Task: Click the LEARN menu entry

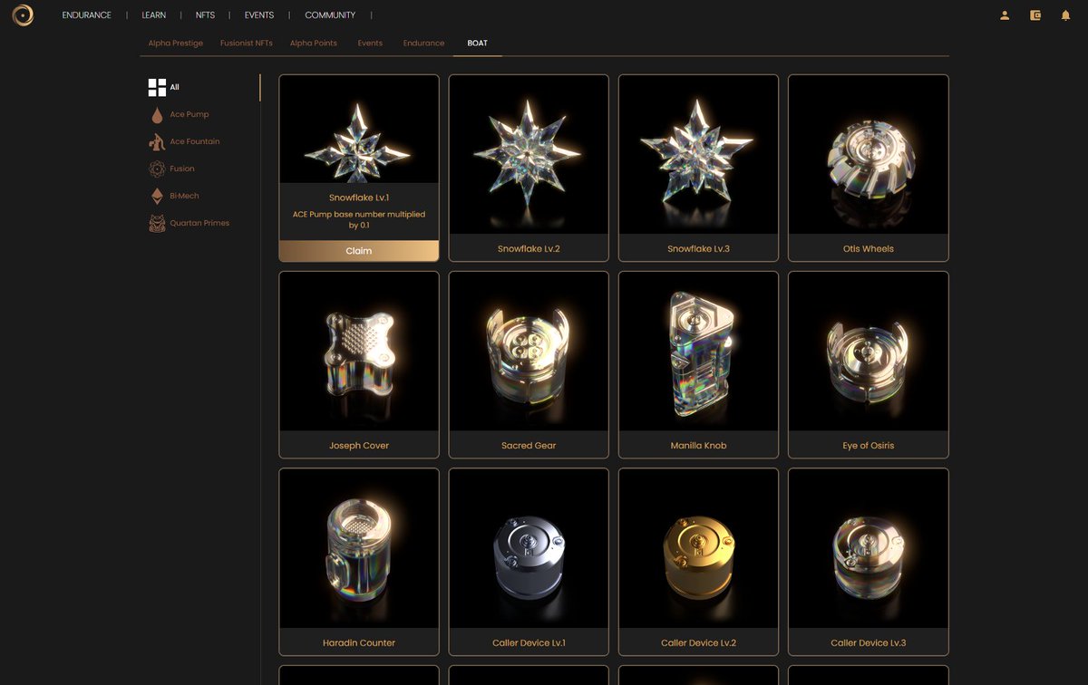Action: [153, 14]
